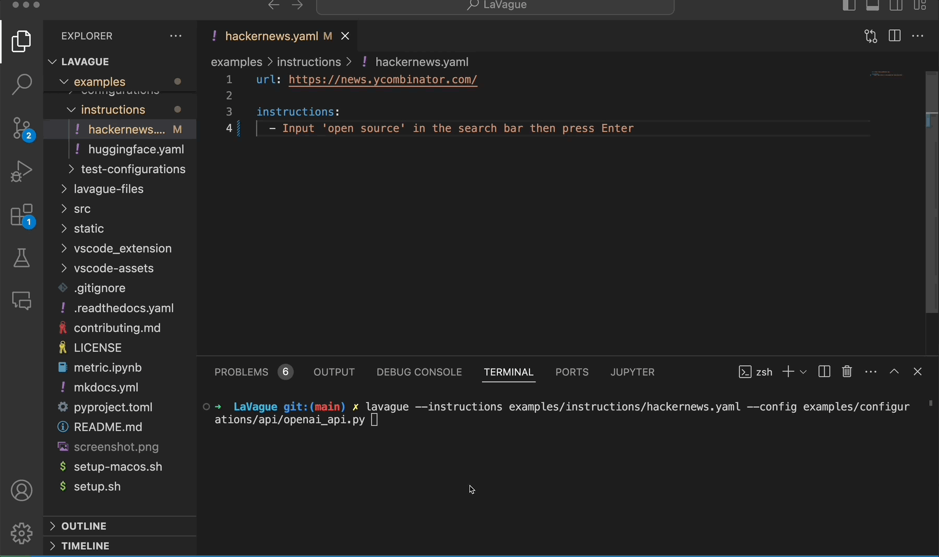Screen dimensions: 939x557
Task: Maximize the panel with up chevron
Action: coord(894,371)
